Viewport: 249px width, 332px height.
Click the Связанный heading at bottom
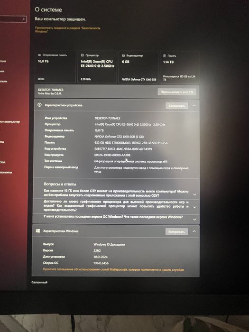(39, 282)
